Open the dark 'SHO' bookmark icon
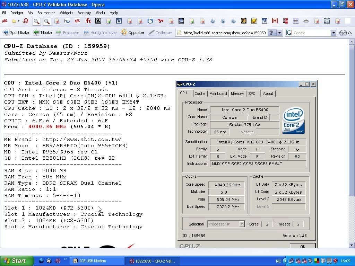This screenshot has width=355, height=266. coord(181,21)
